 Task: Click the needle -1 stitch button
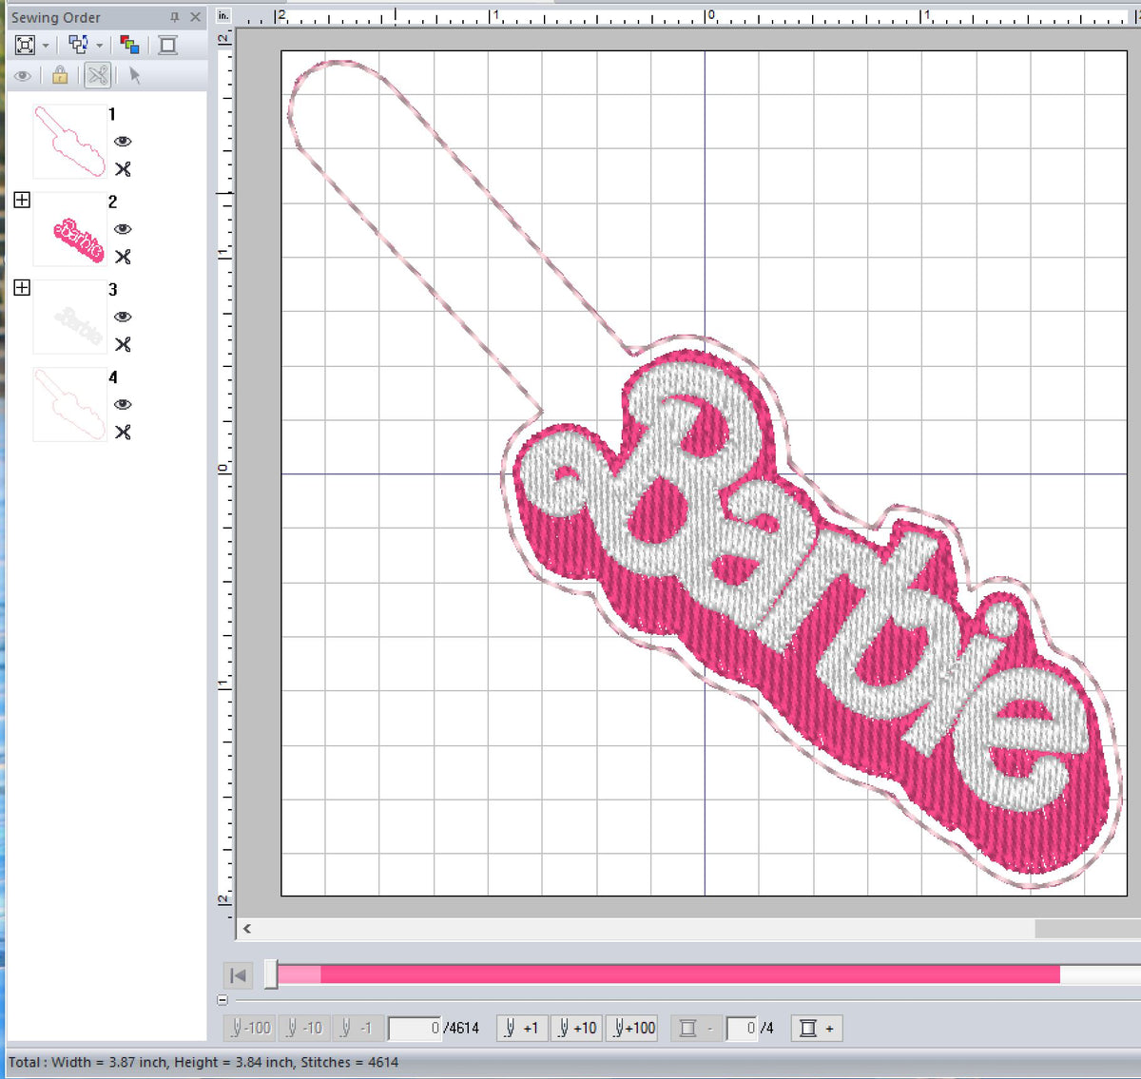point(357,1028)
